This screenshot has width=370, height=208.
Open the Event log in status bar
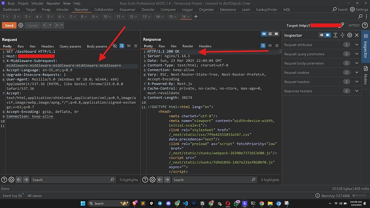click(12, 196)
